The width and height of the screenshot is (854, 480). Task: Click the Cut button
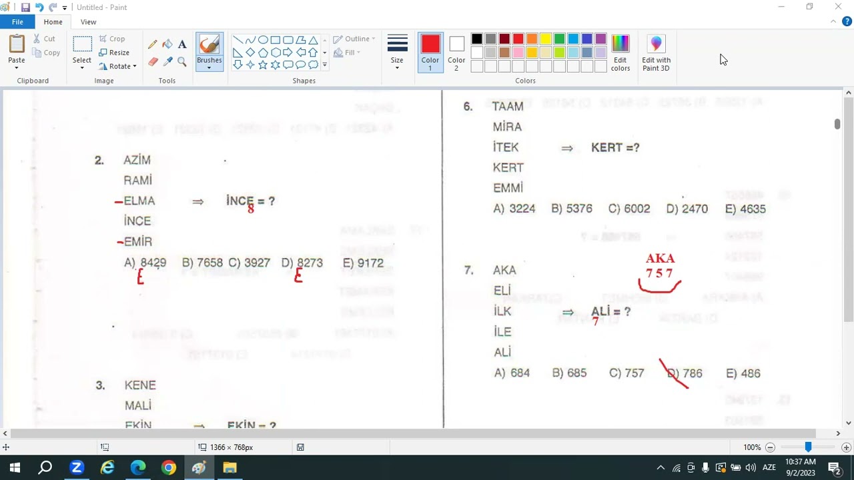(x=45, y=39)
